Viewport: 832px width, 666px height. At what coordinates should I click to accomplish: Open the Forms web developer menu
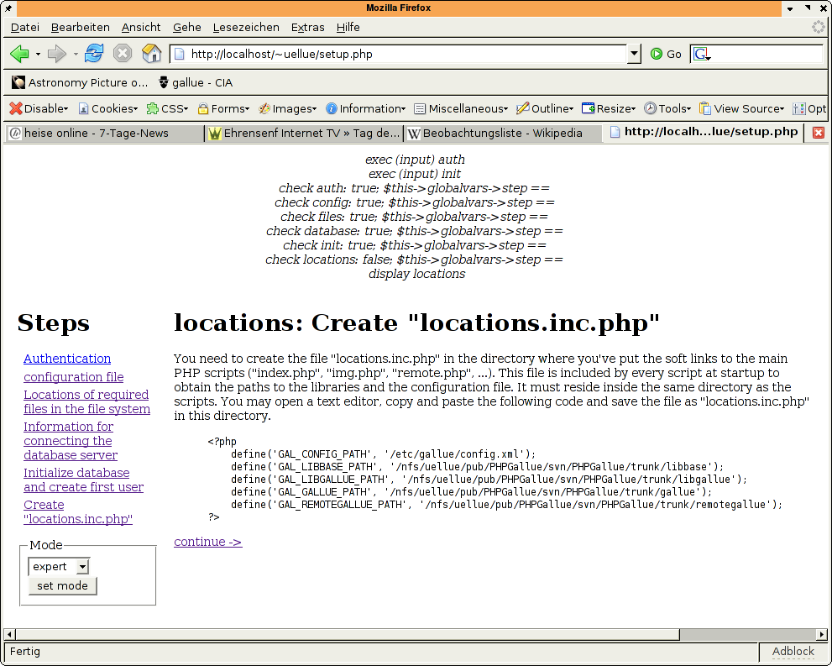[x=224, y=108]
